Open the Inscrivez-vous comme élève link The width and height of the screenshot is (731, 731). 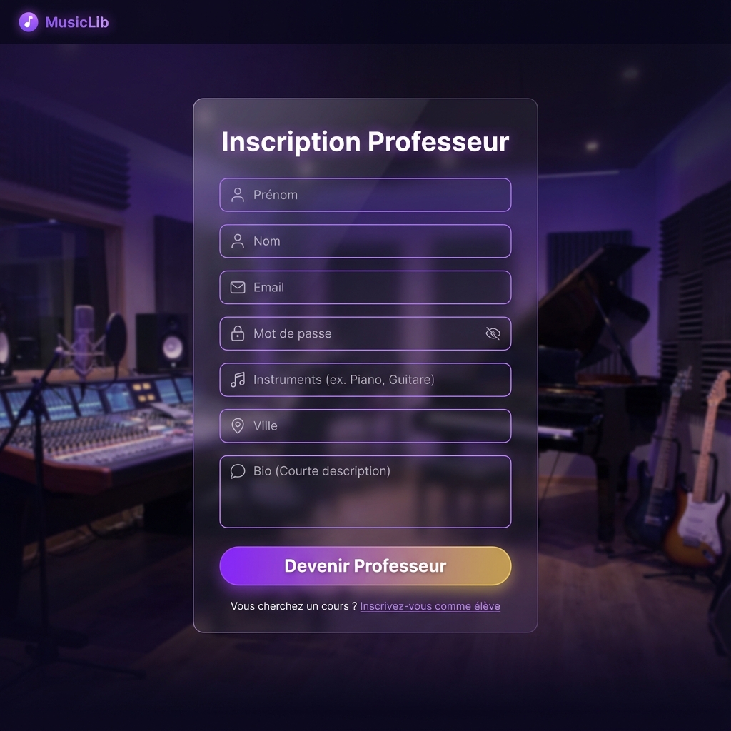[430, 606]
